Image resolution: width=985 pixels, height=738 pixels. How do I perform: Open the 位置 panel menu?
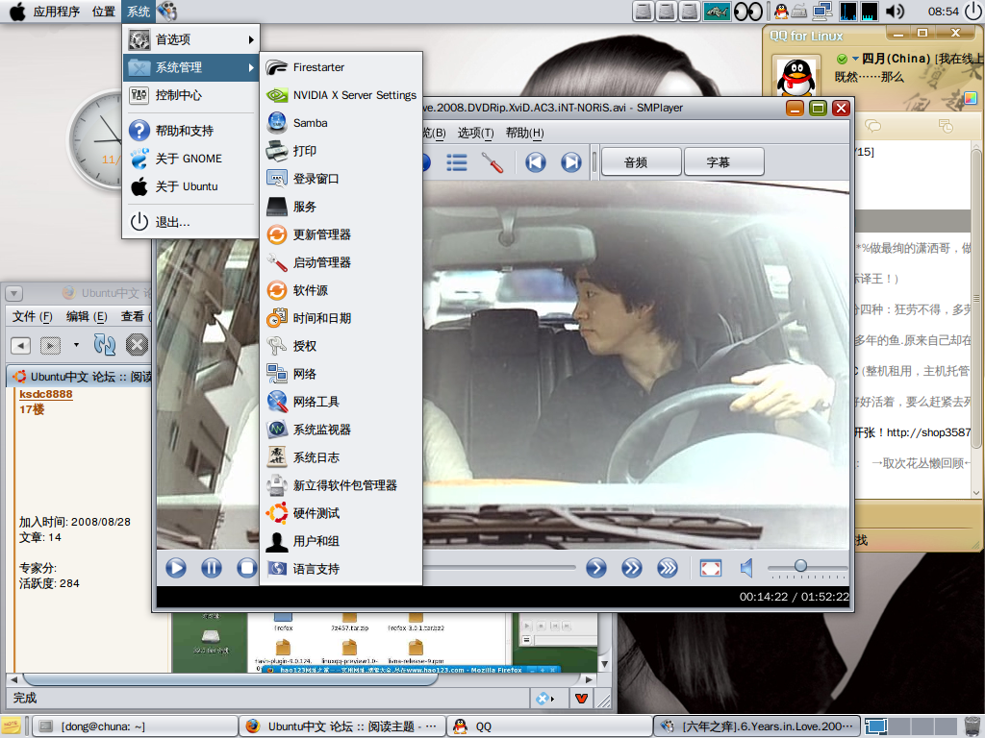pos(104,12)
